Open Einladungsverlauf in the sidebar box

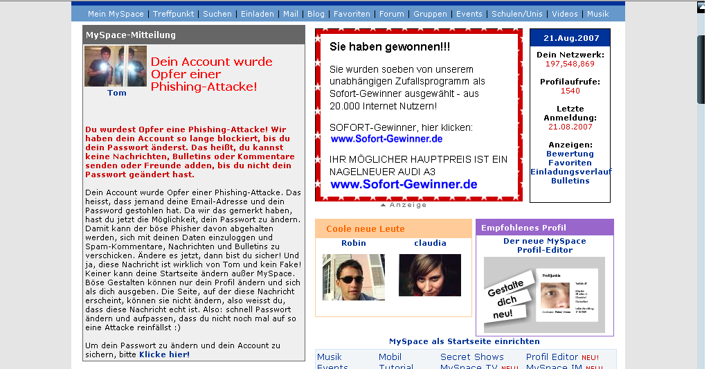click(x=570, y=172)
